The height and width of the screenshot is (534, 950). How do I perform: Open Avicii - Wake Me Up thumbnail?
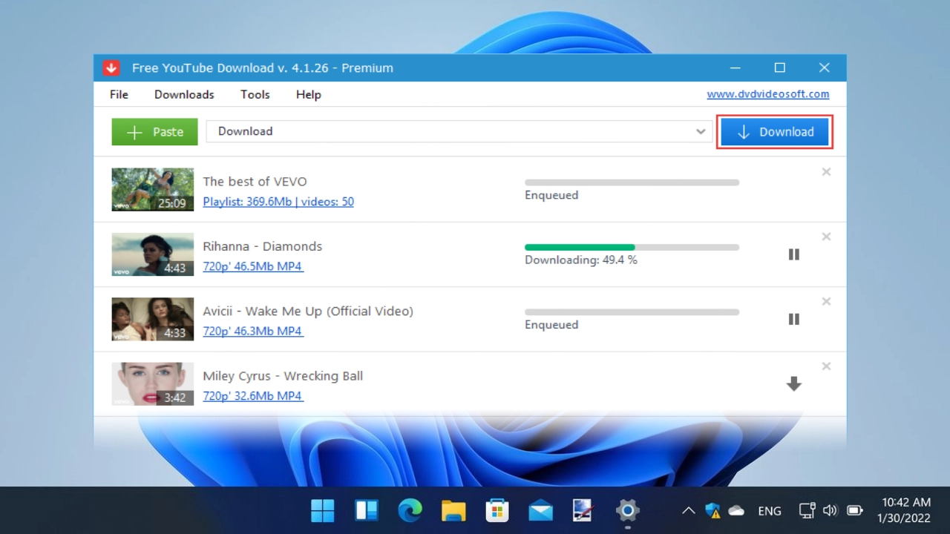point(153,319)
